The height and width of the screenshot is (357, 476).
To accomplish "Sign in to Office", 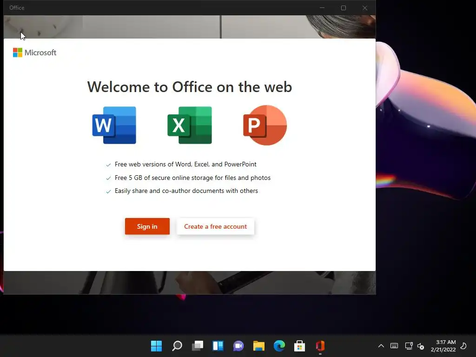I will (x=147, y=226).
